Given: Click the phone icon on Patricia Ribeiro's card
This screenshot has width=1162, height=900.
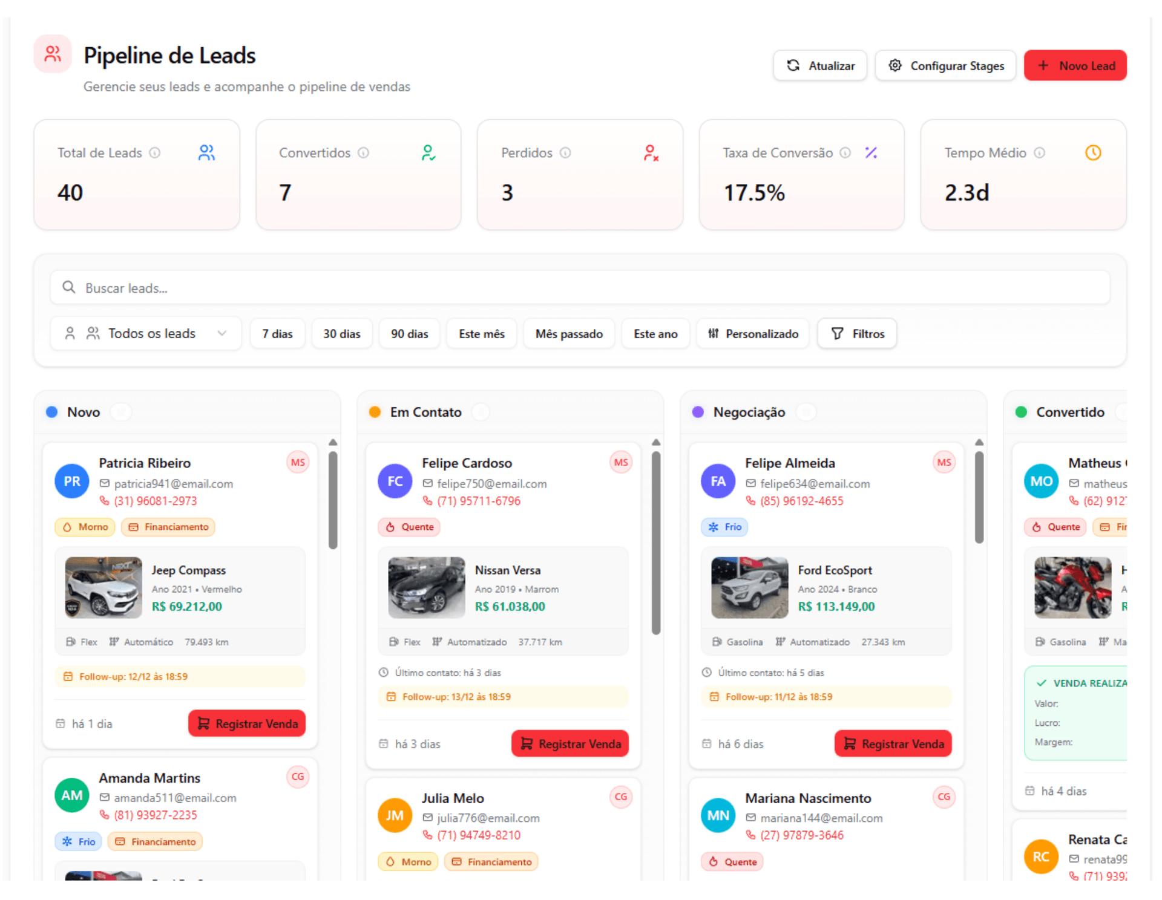Looking at the screenshot, I should tap(105, 501).
